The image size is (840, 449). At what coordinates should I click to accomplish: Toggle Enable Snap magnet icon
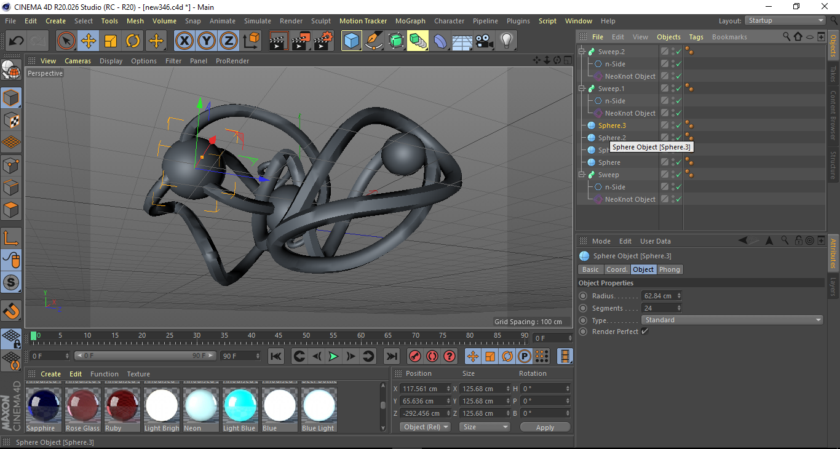point(11,311)
